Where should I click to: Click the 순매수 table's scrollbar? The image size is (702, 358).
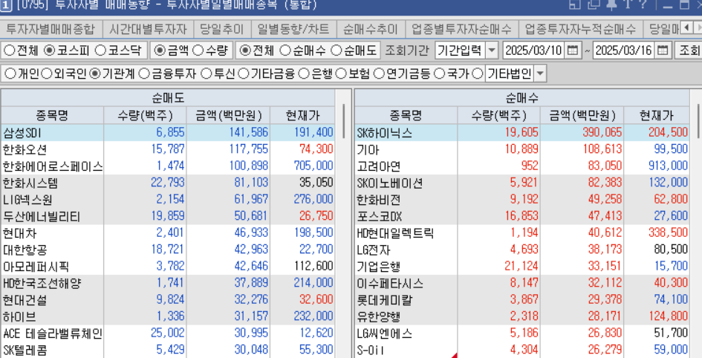coord(698,120)
